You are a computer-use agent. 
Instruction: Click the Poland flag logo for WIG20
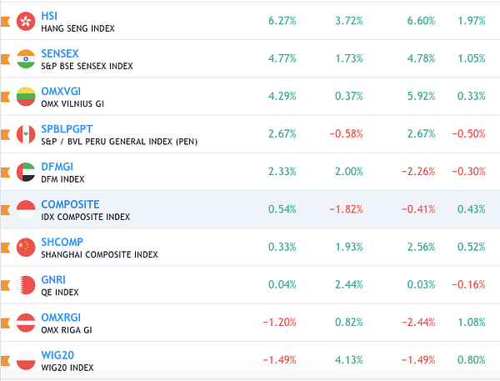(x=26, y=360)
